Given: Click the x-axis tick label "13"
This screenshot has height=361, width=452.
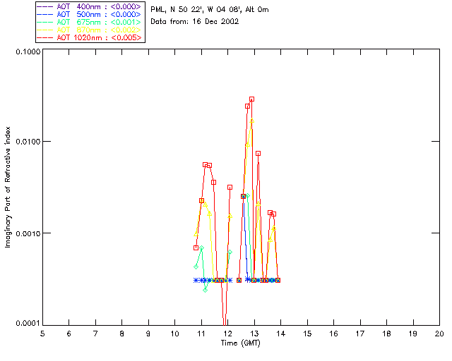Looking at the screenshot, I should [x=254, y=334].
